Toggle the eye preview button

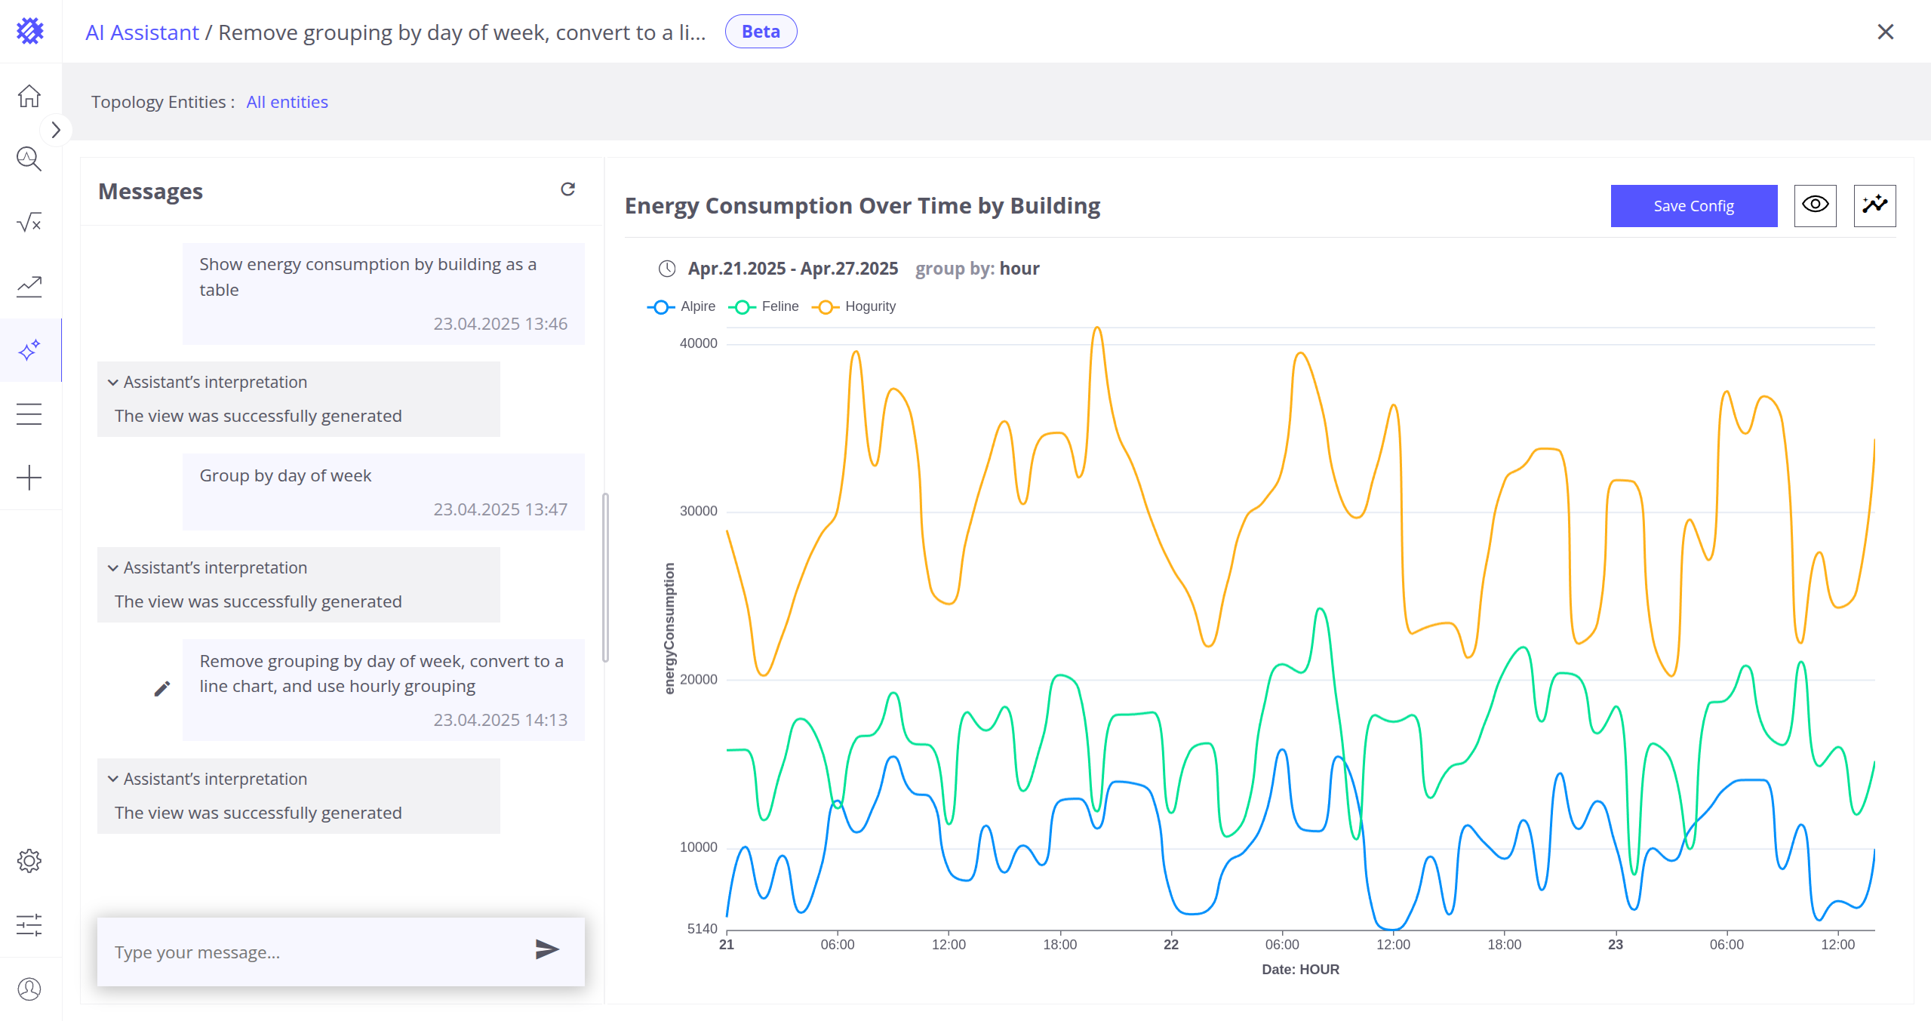(1815, 205)
